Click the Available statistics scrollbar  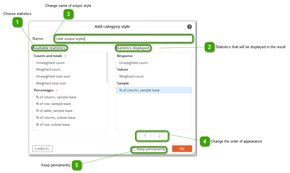107,68
